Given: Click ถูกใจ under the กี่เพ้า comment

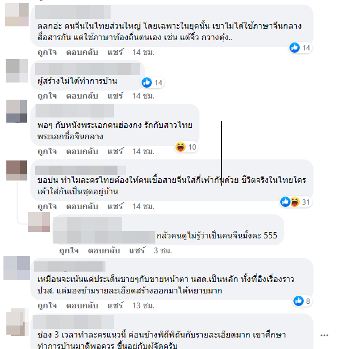Looking at the screenshot, I should tap(47, 206).
